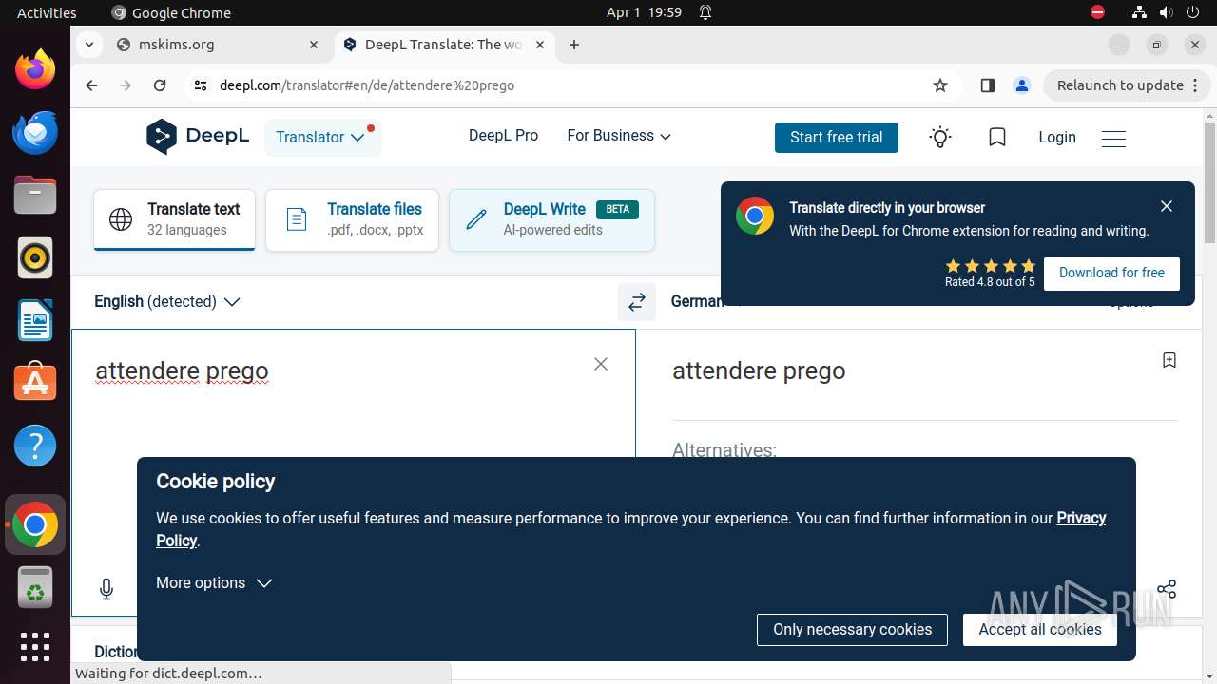
Task: Switch to the mskims.org tab
Action: pos(219,45)
